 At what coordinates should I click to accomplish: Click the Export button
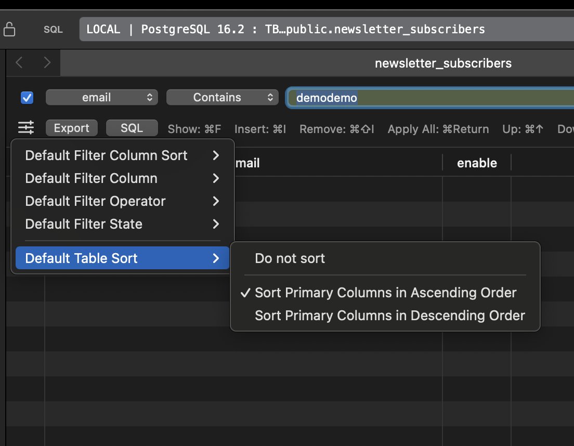coord(71,128)
